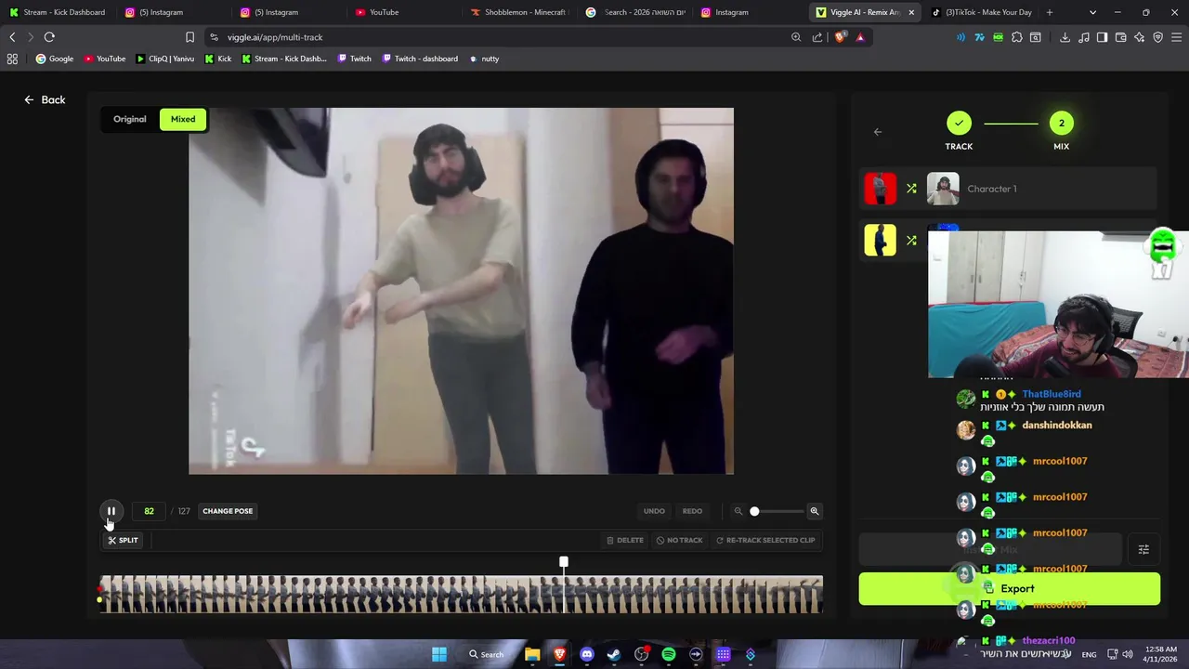Select the Character 1 avatar thumbnail
1189x669 pixels.
pyautogui.click(x=943, y=189)
